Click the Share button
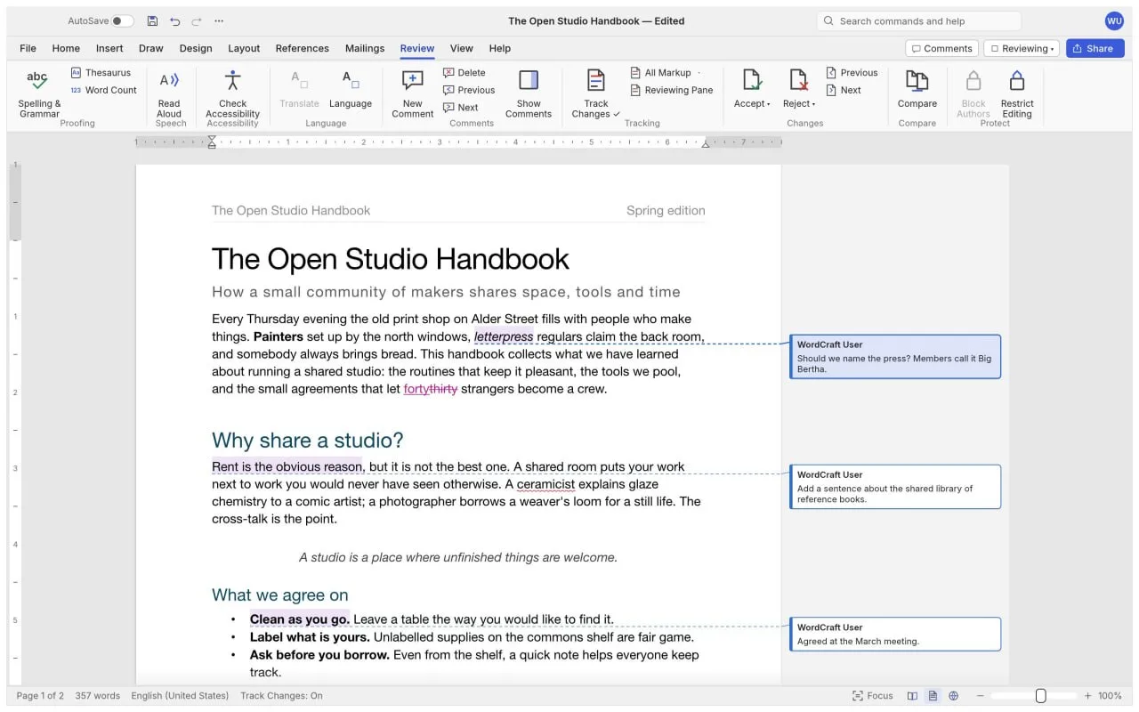 tap(1095, 49)
